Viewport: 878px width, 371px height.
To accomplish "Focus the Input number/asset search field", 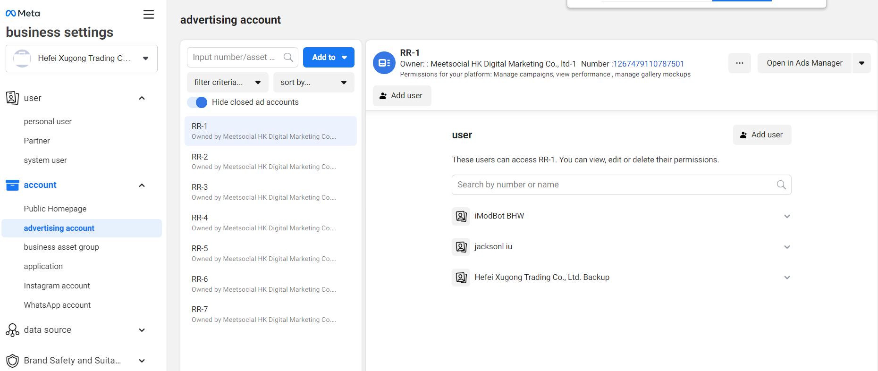I will pos(243,57).
